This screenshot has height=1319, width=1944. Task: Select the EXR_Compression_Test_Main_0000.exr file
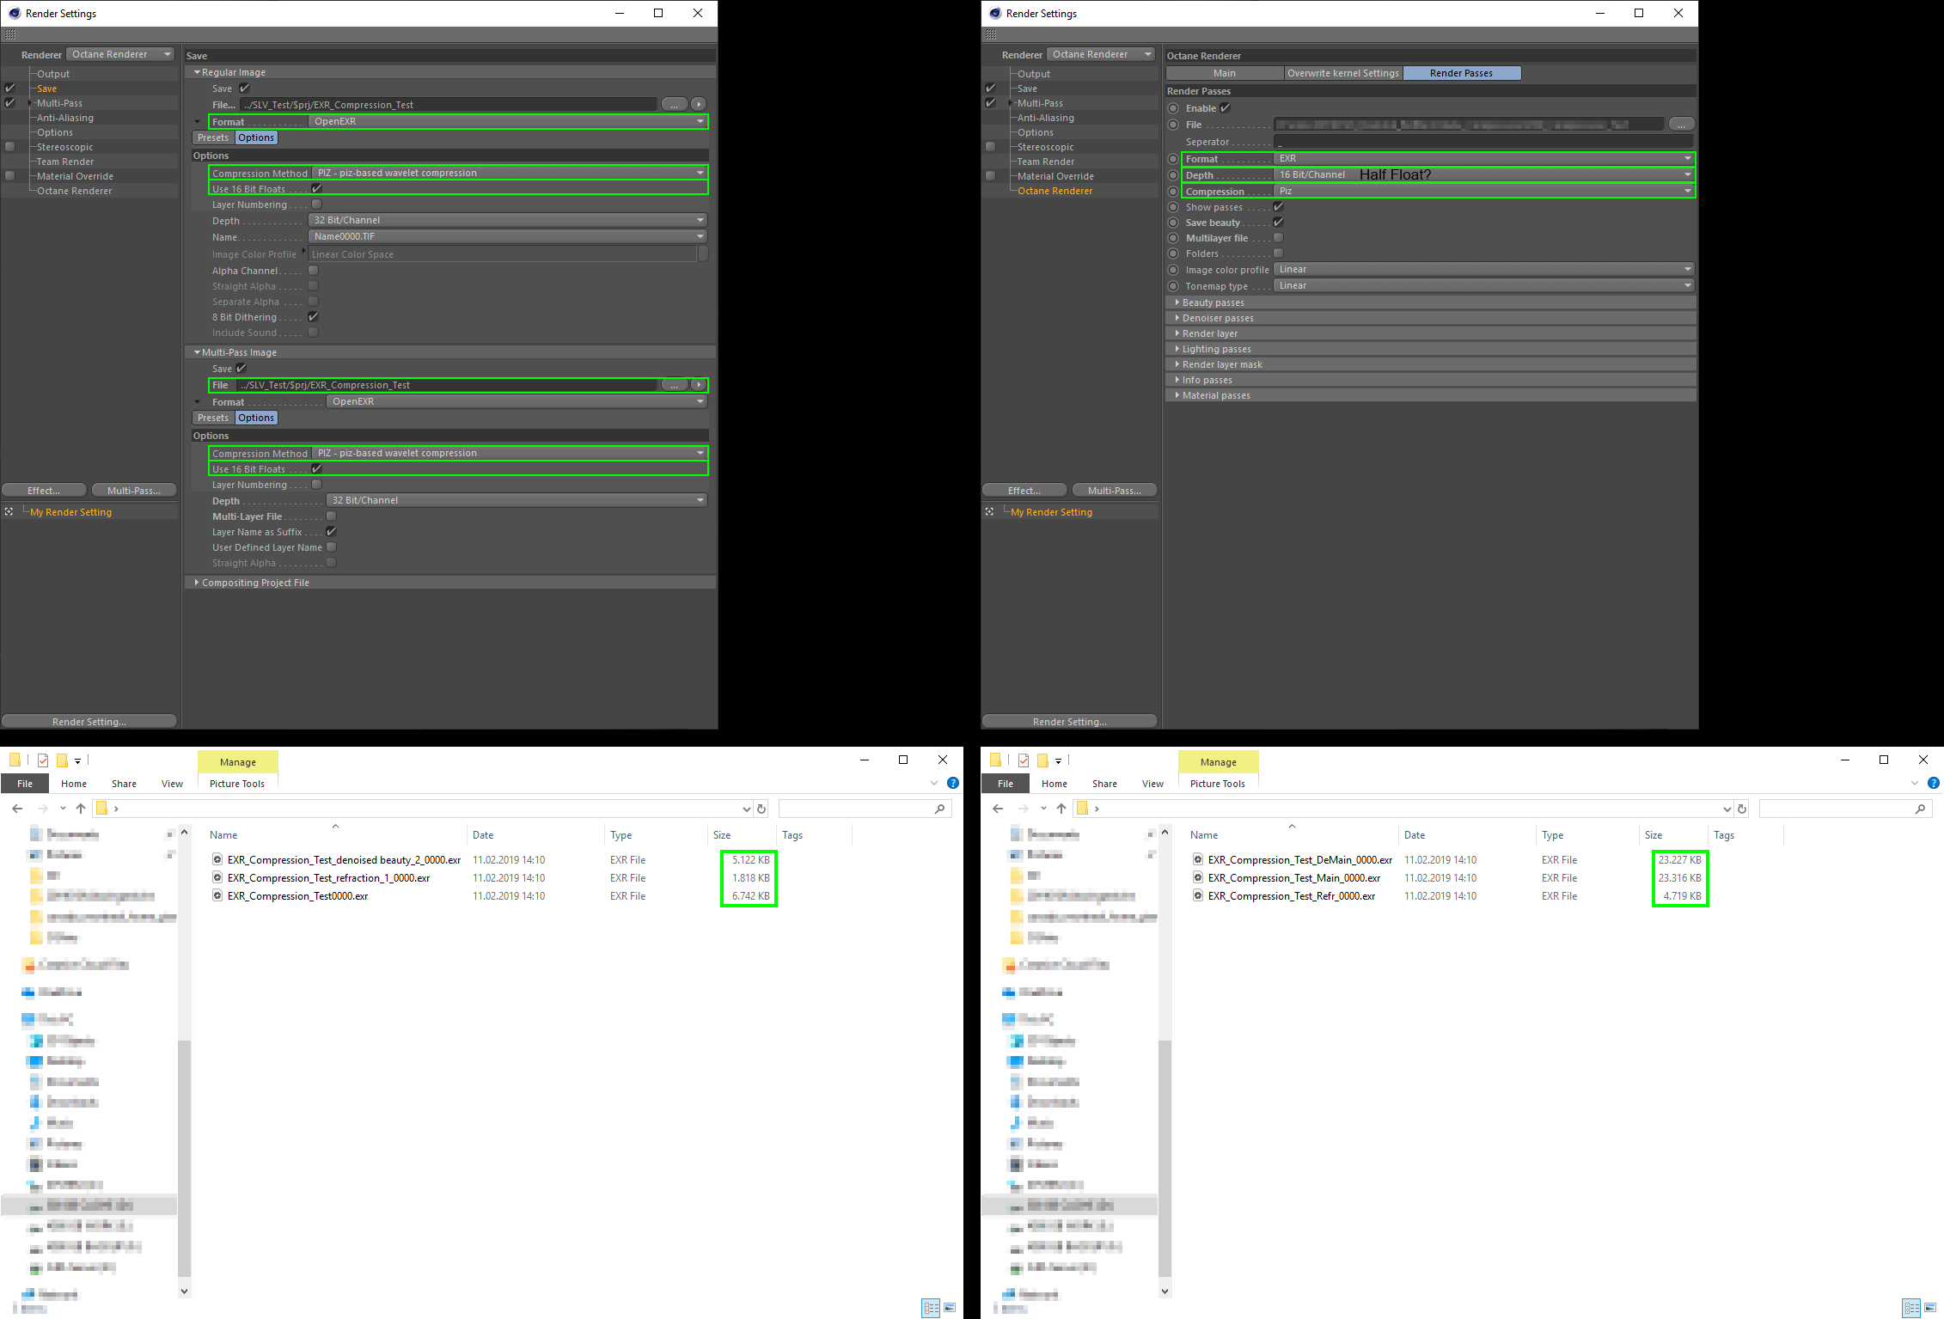1293,878
